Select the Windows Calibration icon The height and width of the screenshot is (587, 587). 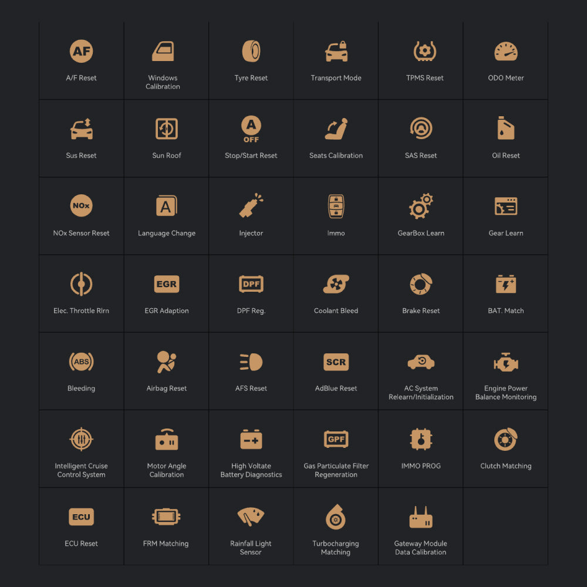pos(163,52)
